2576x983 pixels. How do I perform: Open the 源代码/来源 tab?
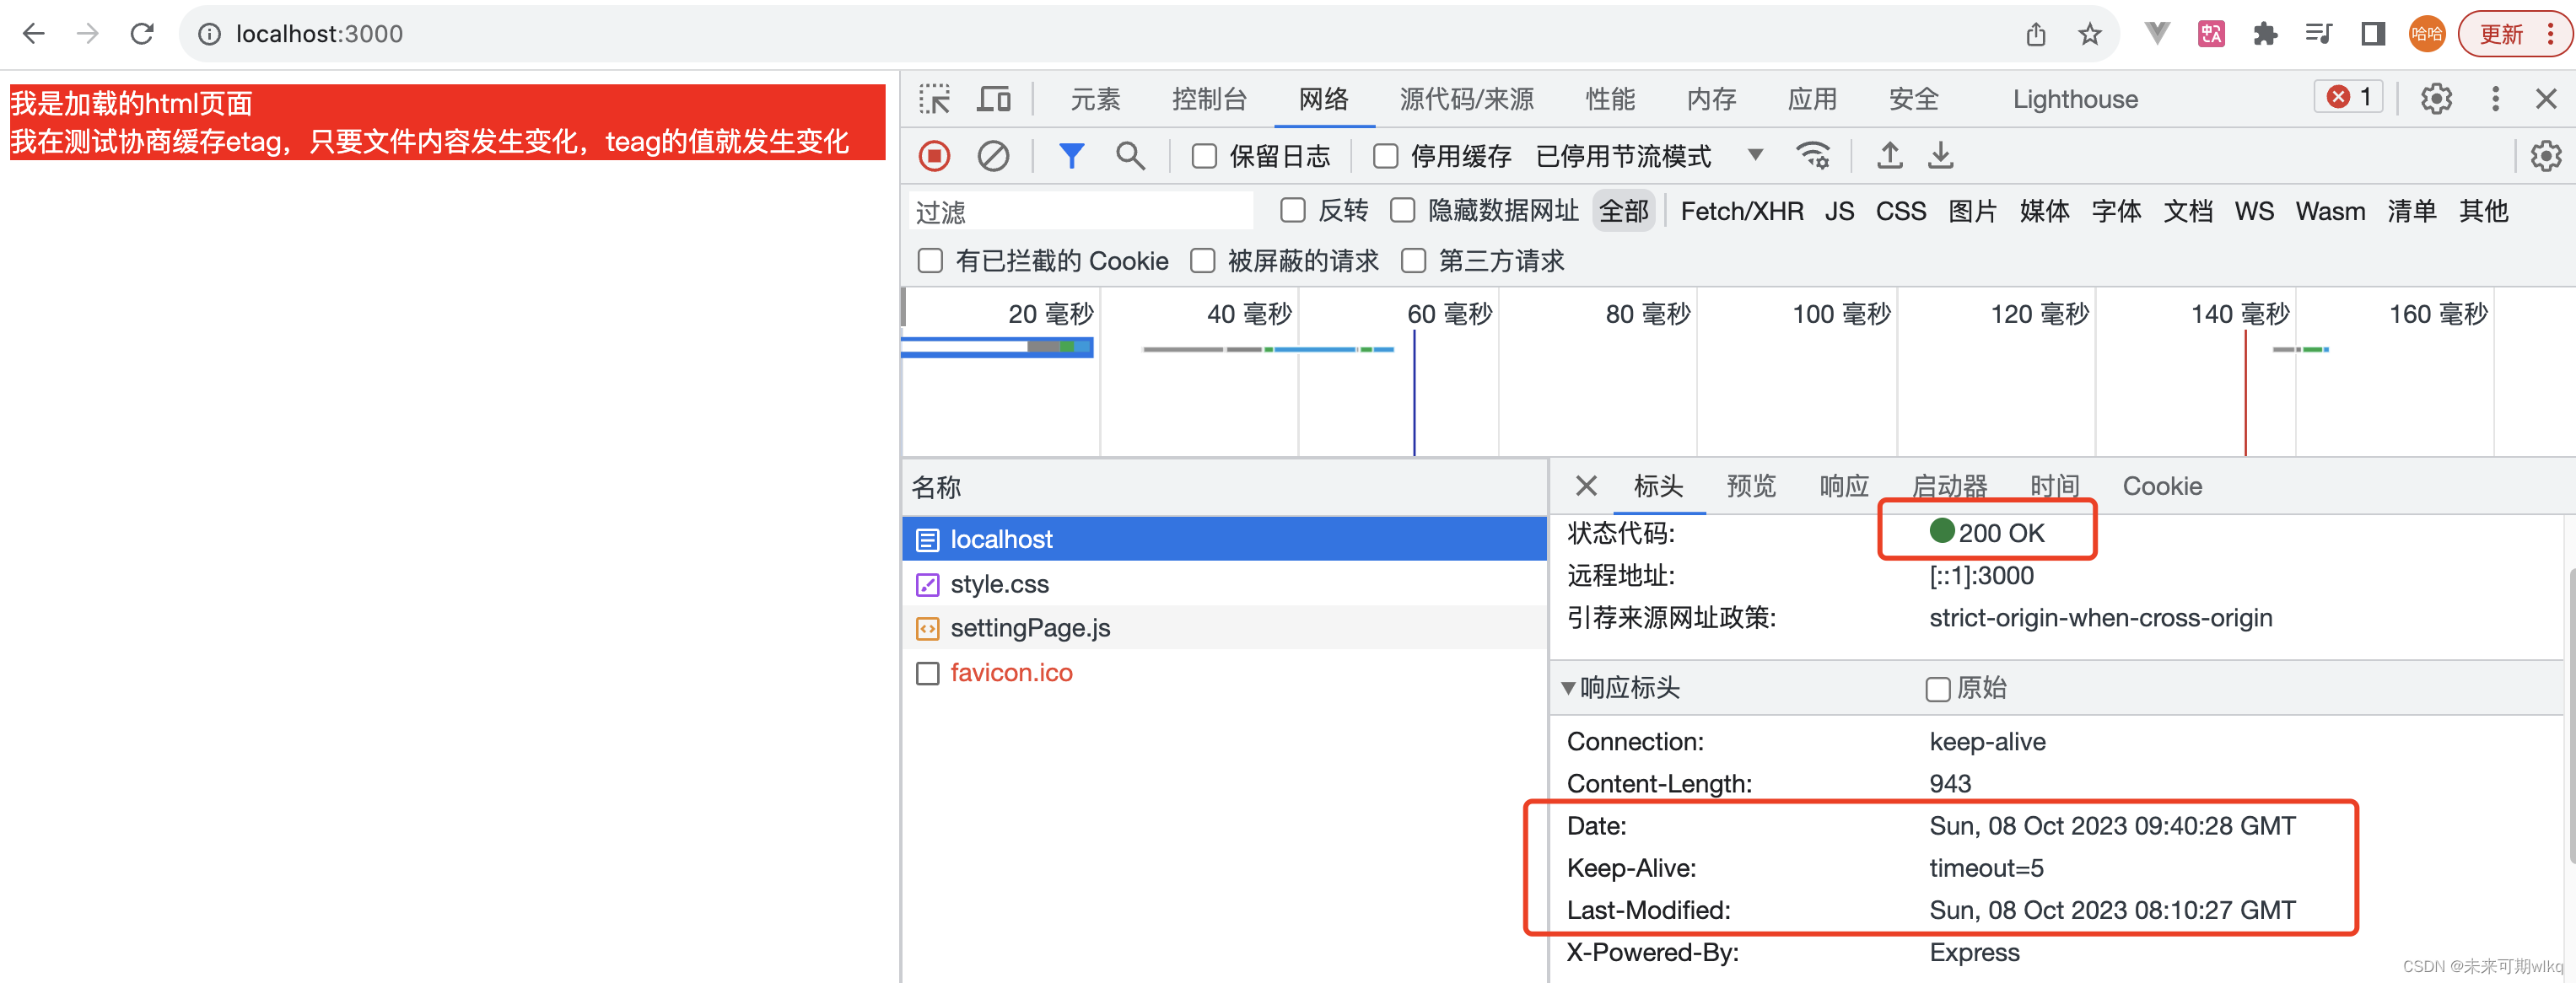1466,99
